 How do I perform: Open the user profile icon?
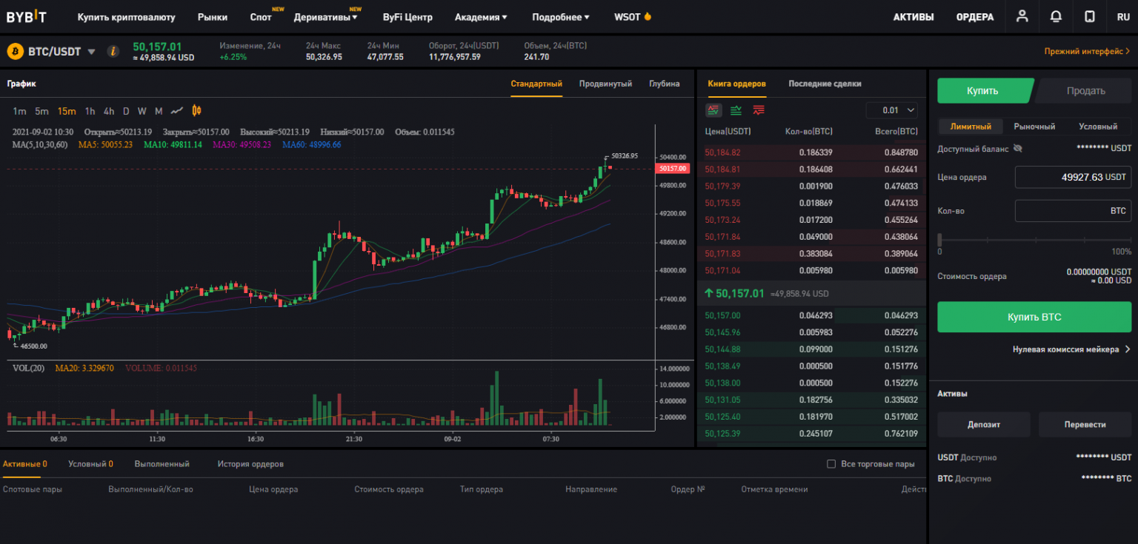[1022, 16]
